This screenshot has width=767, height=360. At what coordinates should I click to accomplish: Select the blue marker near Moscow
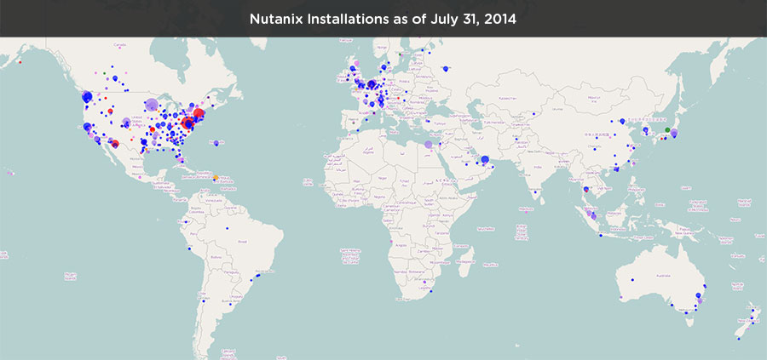coord(447,67)
